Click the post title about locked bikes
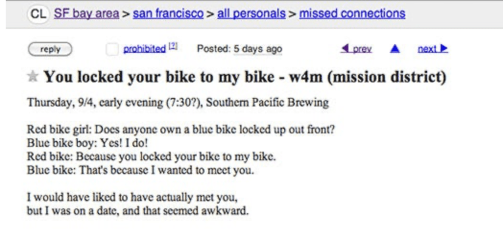 (x=244, y=78)
